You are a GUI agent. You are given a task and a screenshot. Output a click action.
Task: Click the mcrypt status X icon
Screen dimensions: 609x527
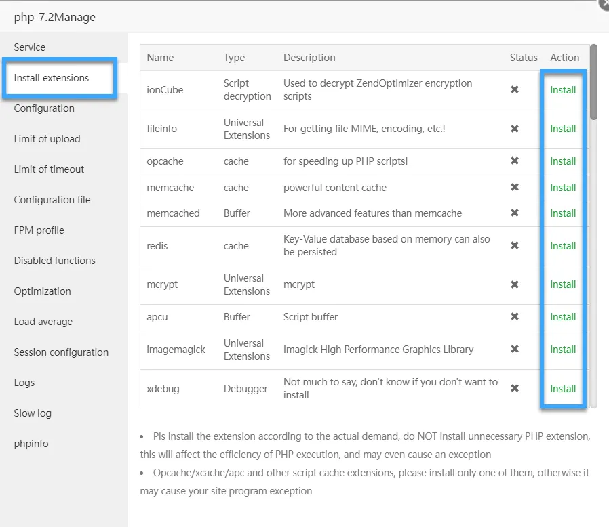click(515, 284)
